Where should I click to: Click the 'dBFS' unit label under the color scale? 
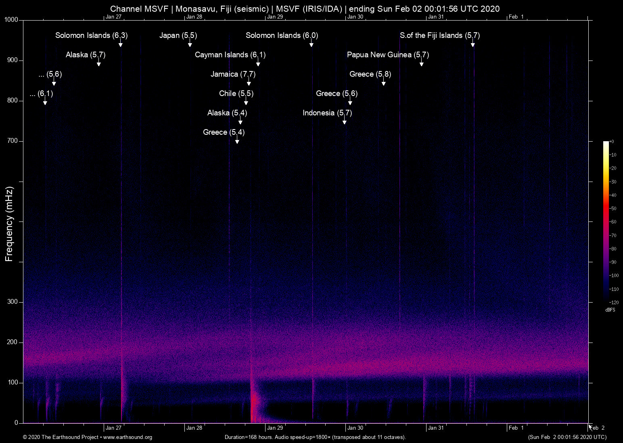click(610, 310)
